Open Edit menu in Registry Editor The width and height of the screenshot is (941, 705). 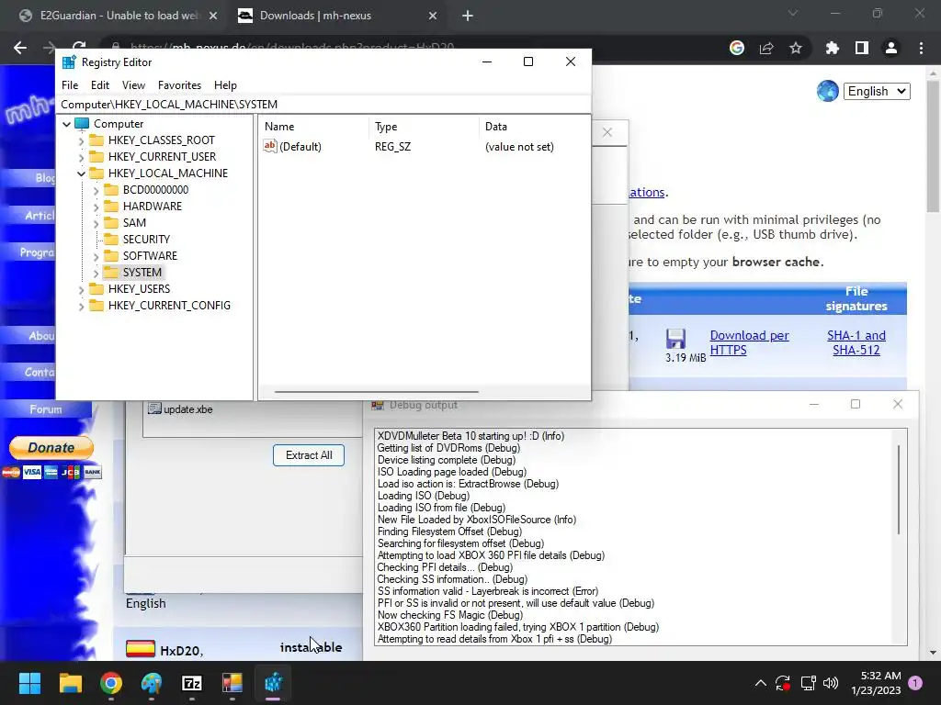point(99,85)
